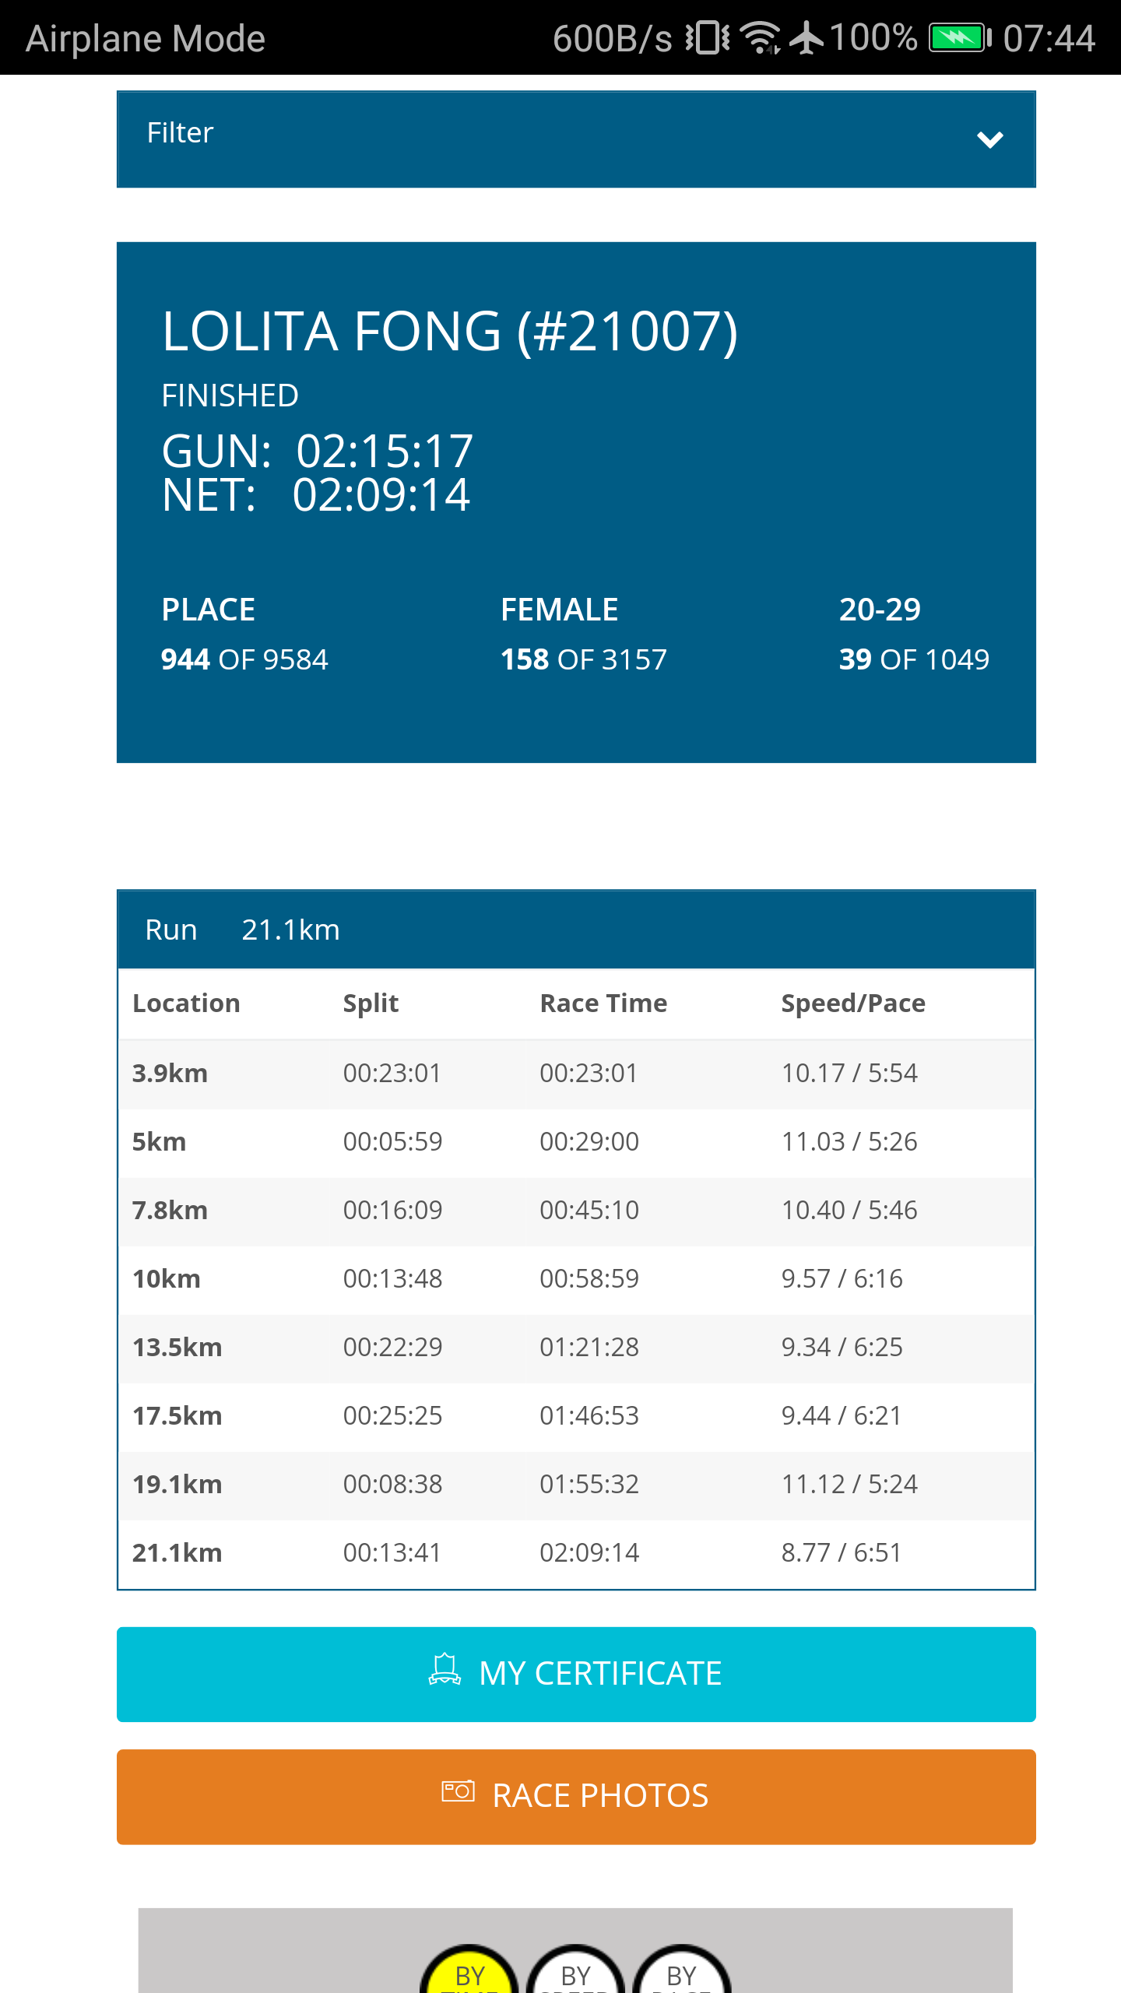Tap the battery status icon
Viewport: 1121px width, 1993px height.
tap(960, 37)
